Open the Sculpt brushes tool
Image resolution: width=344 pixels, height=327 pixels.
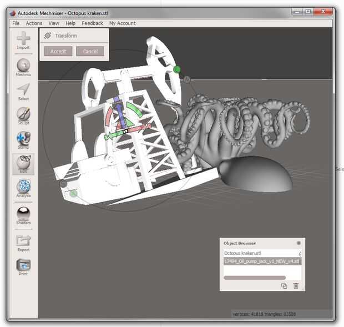(23, 116)
